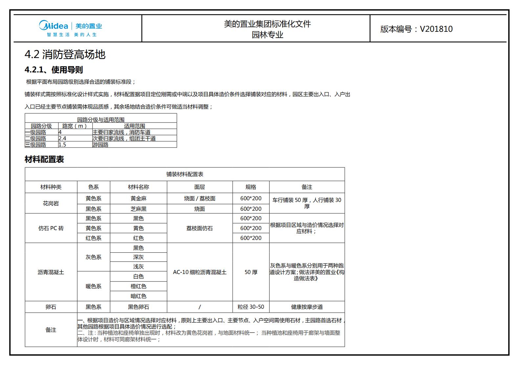Click the table title 园路分级与适用范围

(101, 120)
